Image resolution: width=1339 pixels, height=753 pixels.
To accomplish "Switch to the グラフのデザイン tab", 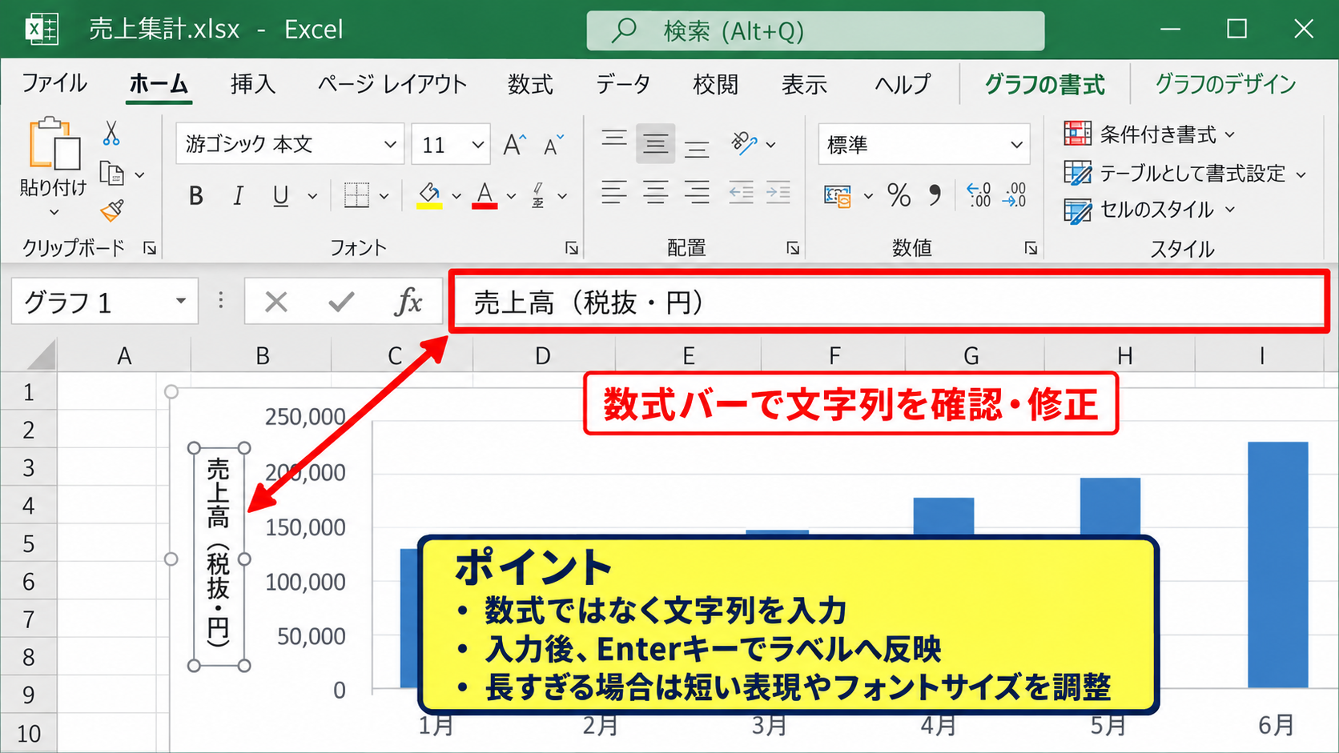I will (x=1225, y=83).
